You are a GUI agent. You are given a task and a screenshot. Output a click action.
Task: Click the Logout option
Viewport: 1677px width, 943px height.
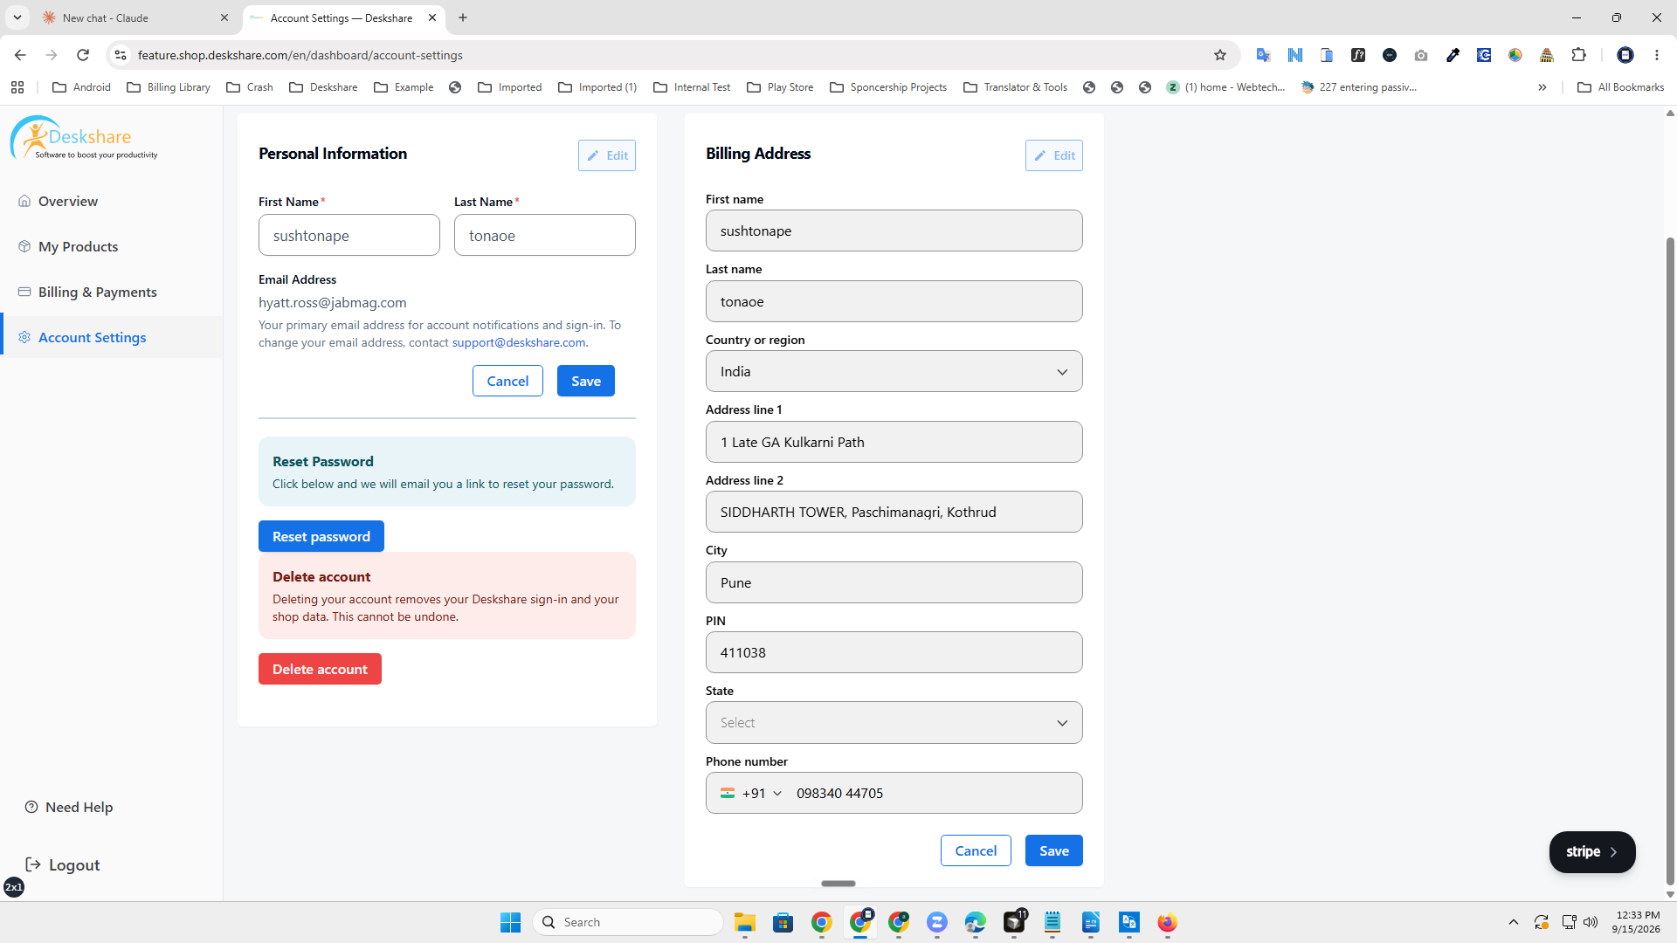(63, 864)
